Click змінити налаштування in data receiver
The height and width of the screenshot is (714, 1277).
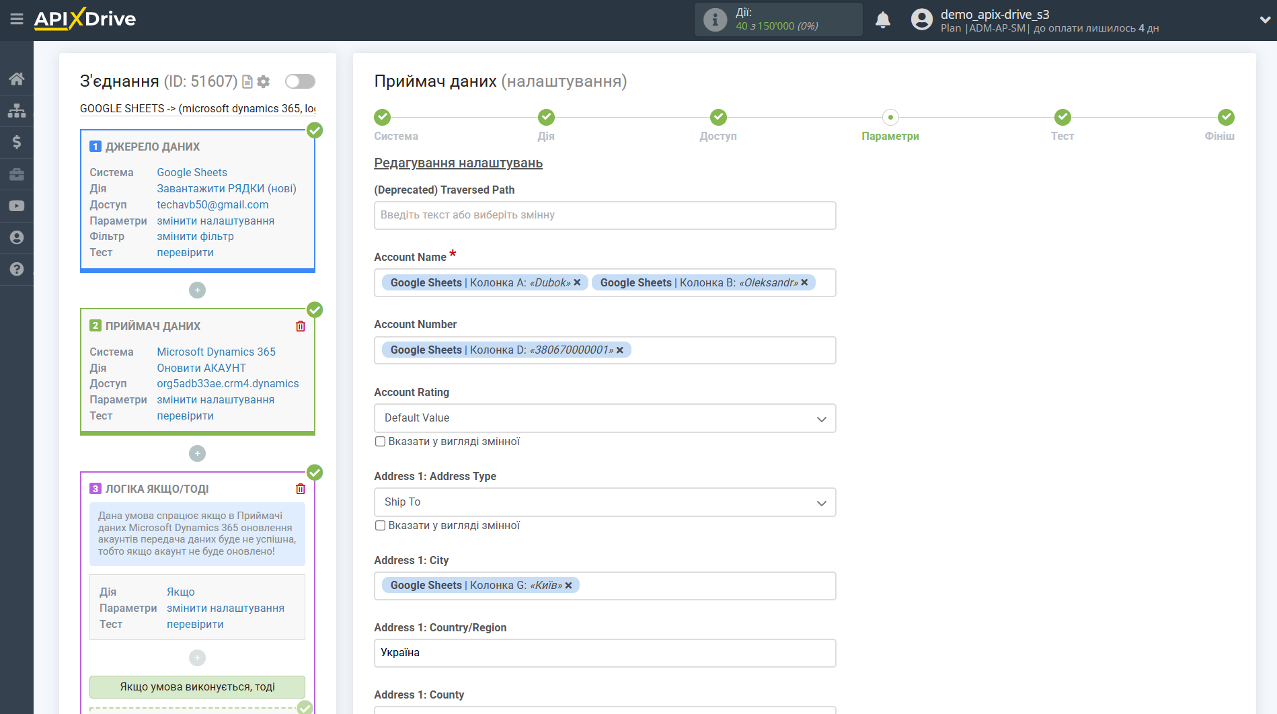pos(215,399)
